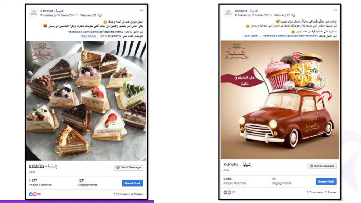Click the globe privacy icon beside February 25

100,16
